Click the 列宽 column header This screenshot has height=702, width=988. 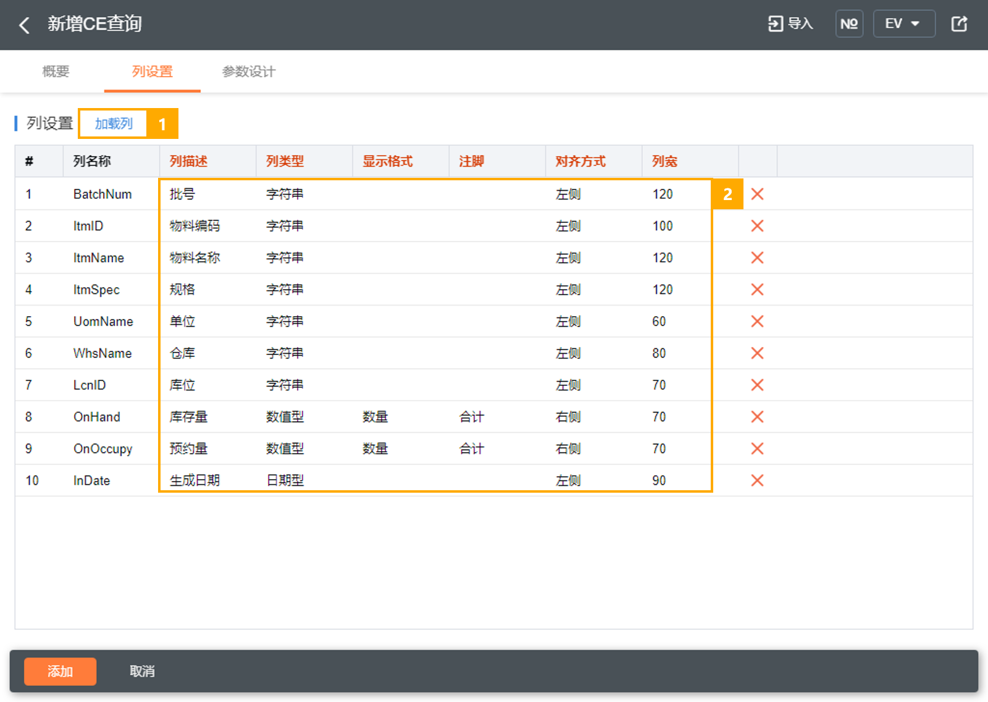pyautogui.click(x=690, y=161)
